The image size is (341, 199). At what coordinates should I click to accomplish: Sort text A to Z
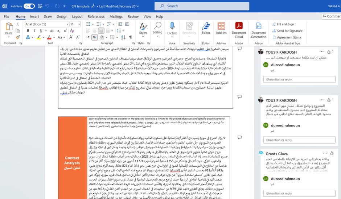(123, 37)
